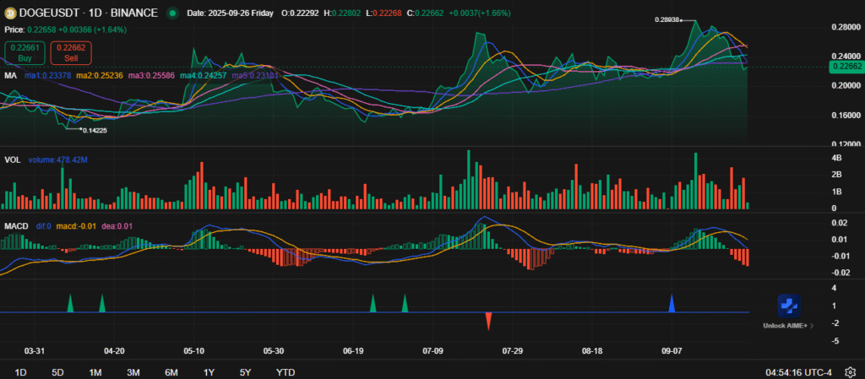Expand the MACD indicator label
The width and height of the screenshot is (865, 379).
tap(15, 226)
